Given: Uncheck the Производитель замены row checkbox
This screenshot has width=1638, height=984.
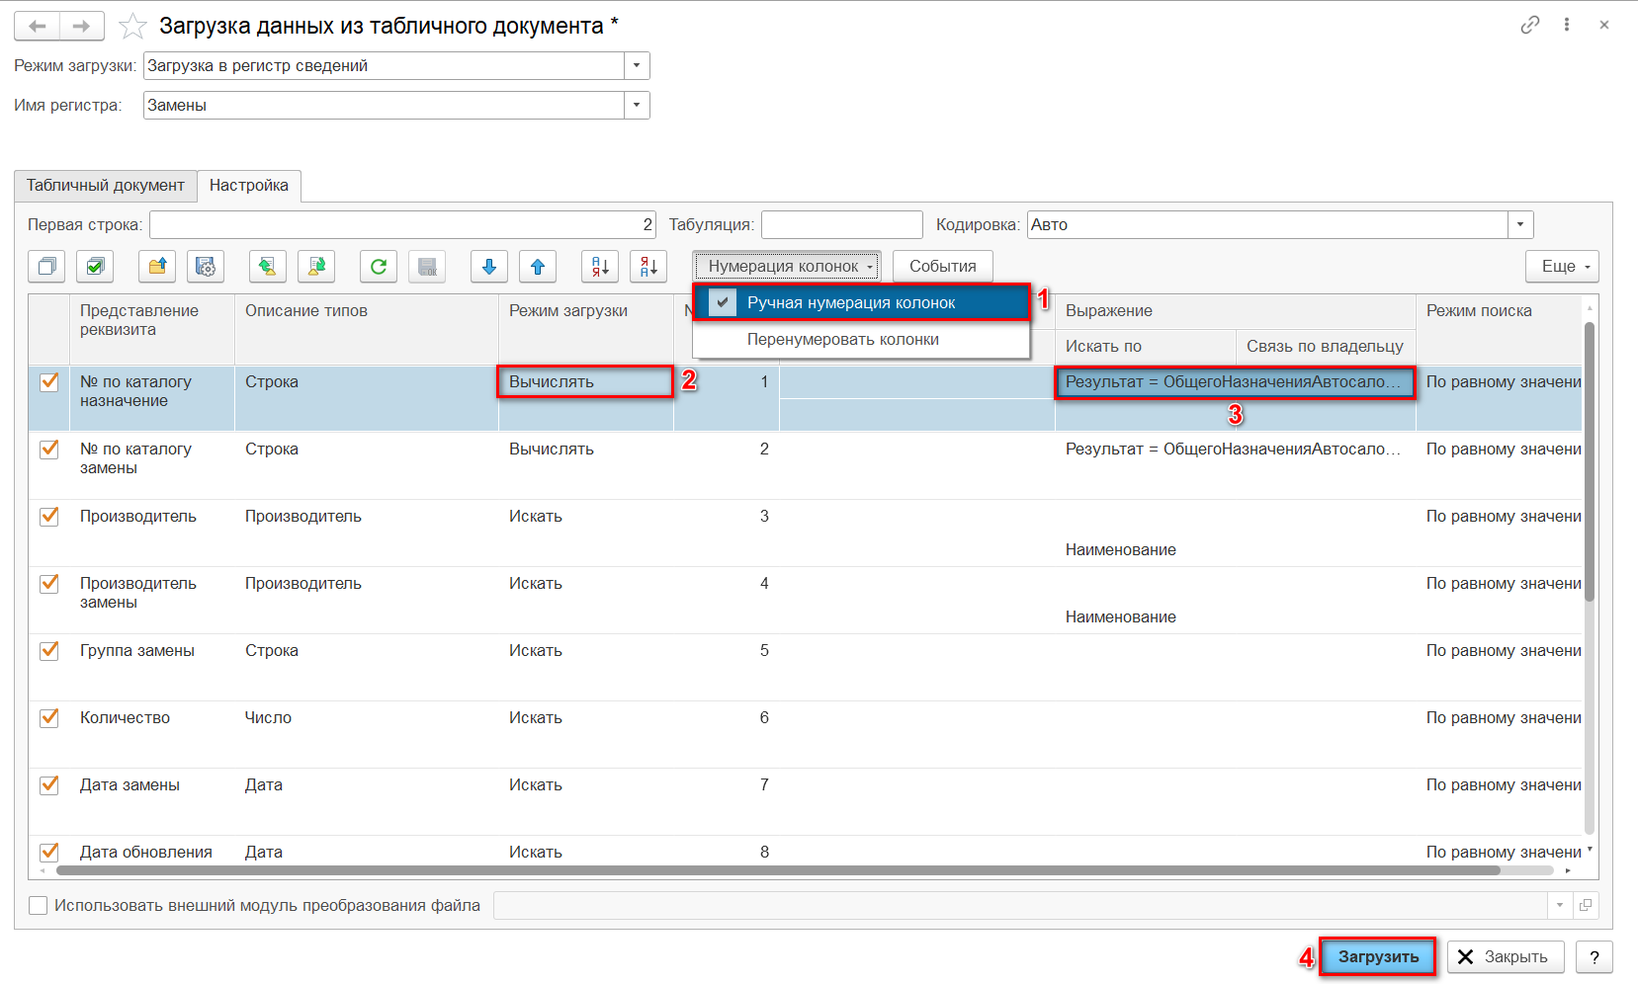Looking at the screenshot, I should click(x=48, y=583).
